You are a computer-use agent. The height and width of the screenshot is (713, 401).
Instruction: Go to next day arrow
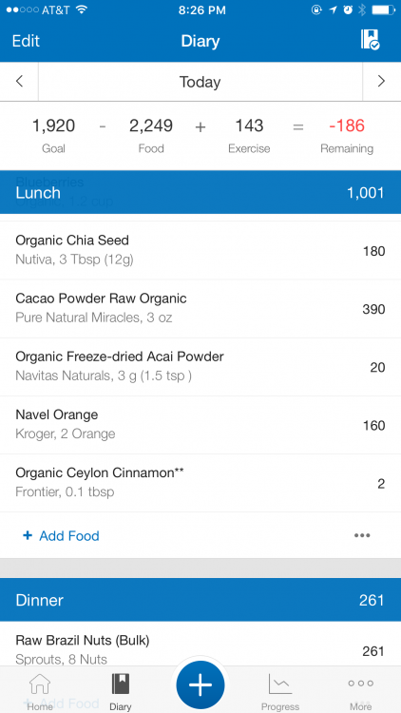381,82
